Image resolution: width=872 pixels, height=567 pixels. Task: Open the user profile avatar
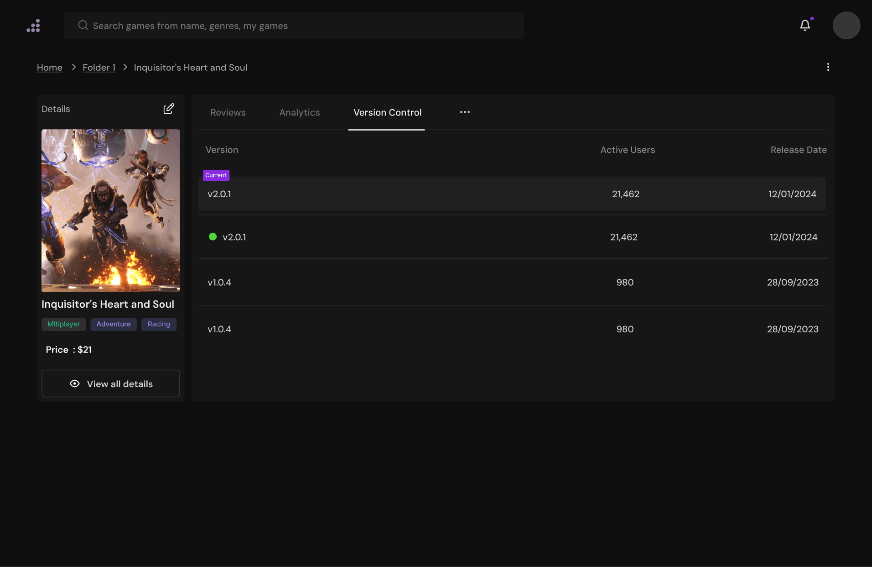pos(846,26)
